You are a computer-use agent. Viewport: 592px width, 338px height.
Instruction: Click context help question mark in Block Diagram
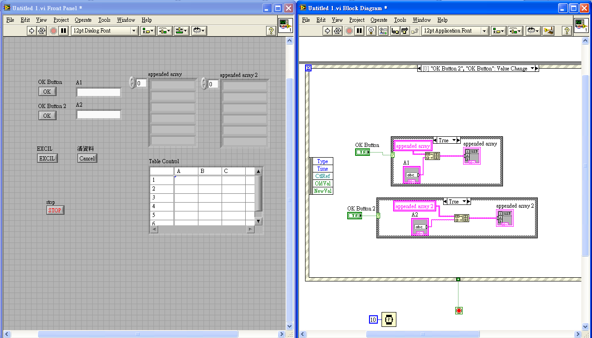click(x=567, y=31)
